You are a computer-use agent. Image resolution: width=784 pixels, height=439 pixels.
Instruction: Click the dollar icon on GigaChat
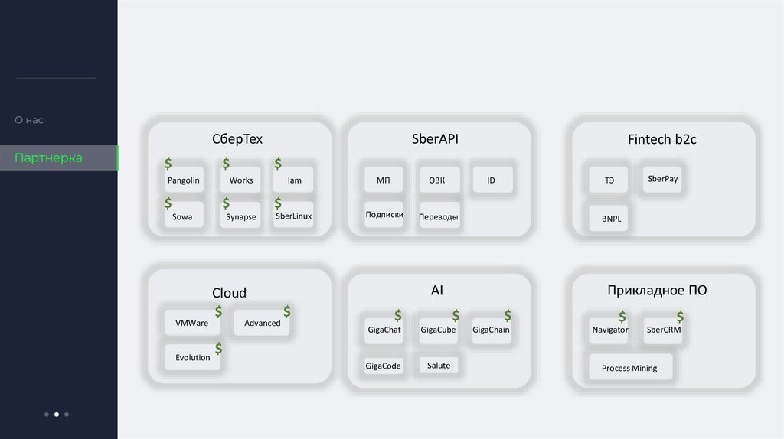click(397, 314)
